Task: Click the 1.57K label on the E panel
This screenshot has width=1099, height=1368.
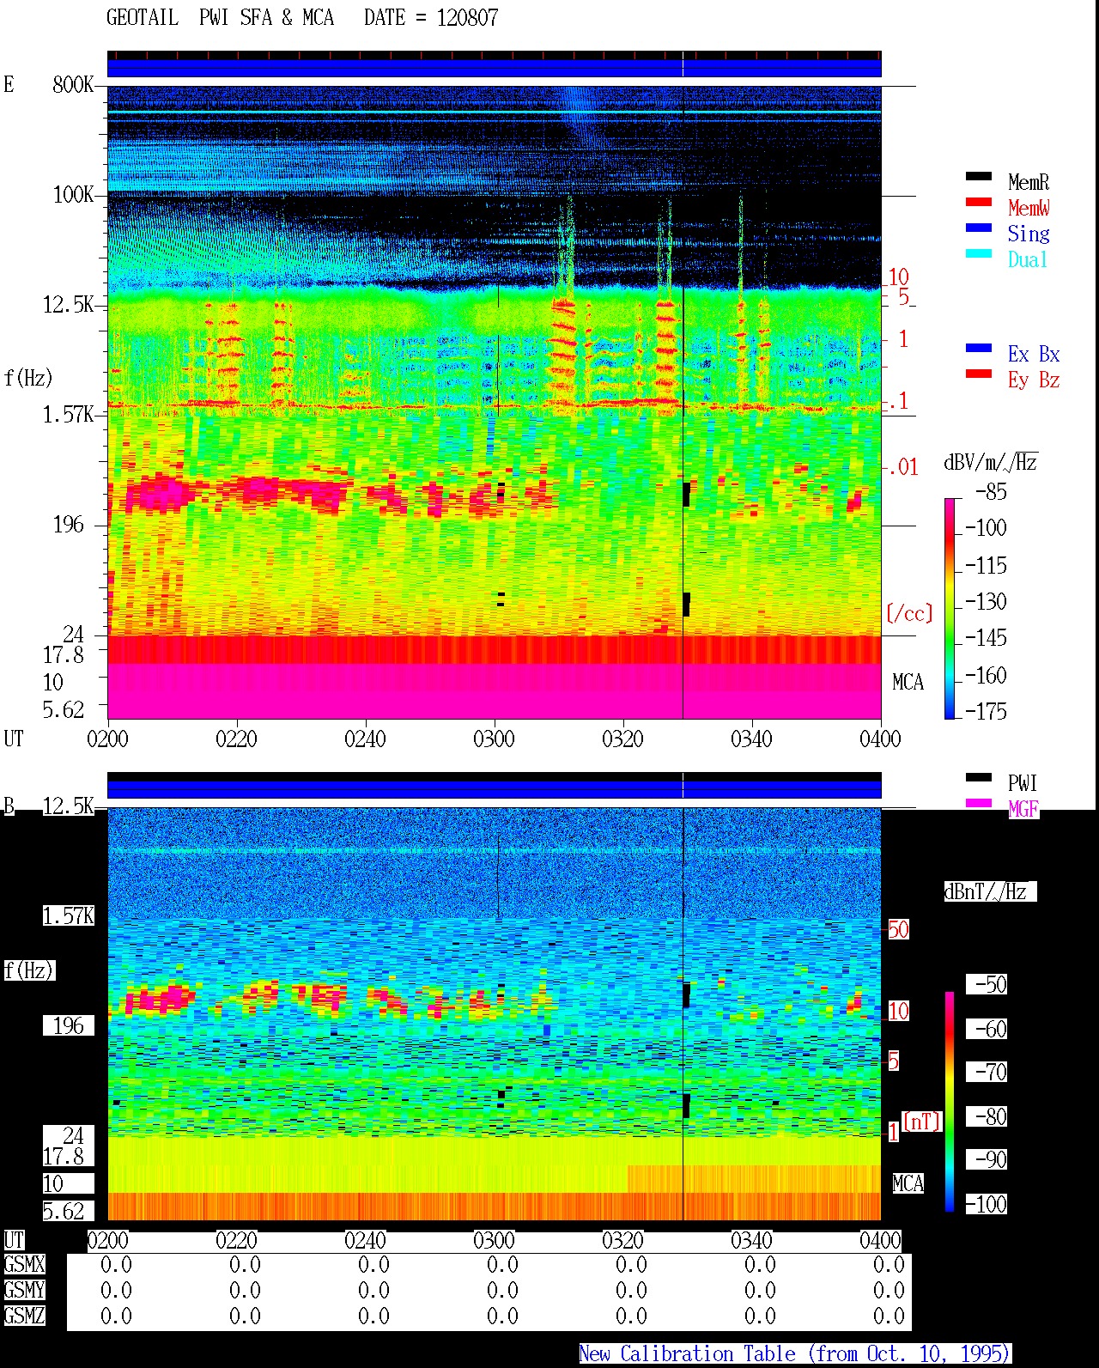Action: (x=69, y=415)
